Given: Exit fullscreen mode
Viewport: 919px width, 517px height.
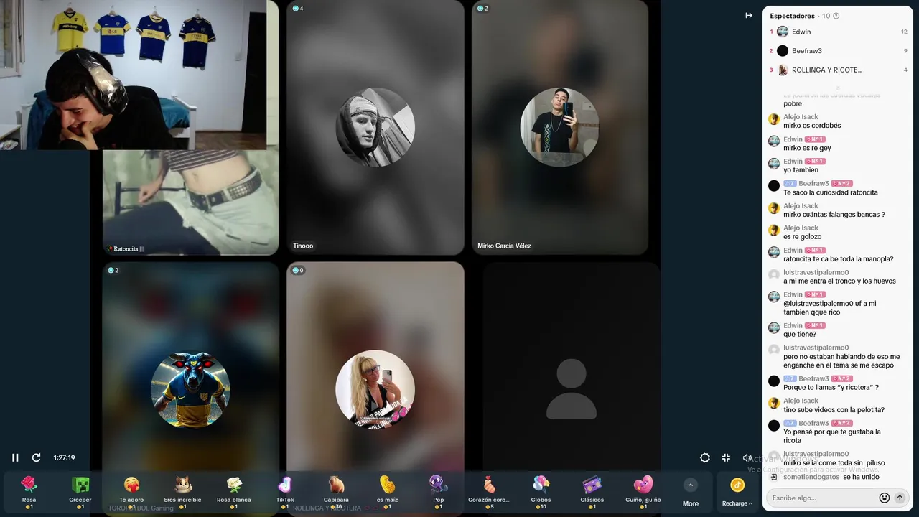Looking at the screenshot, I should click(x=726, y=457).
